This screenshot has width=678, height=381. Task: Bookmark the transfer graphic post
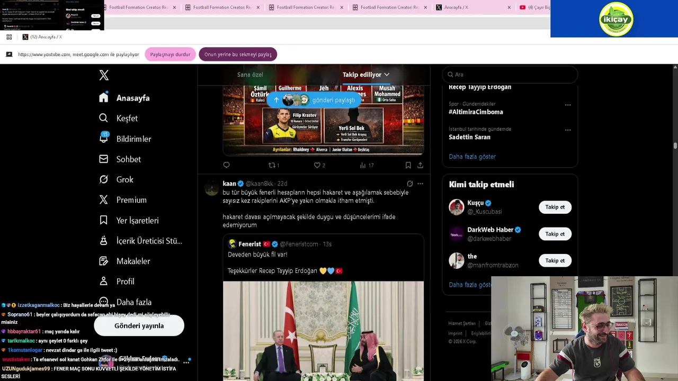[x=408, y=165]
